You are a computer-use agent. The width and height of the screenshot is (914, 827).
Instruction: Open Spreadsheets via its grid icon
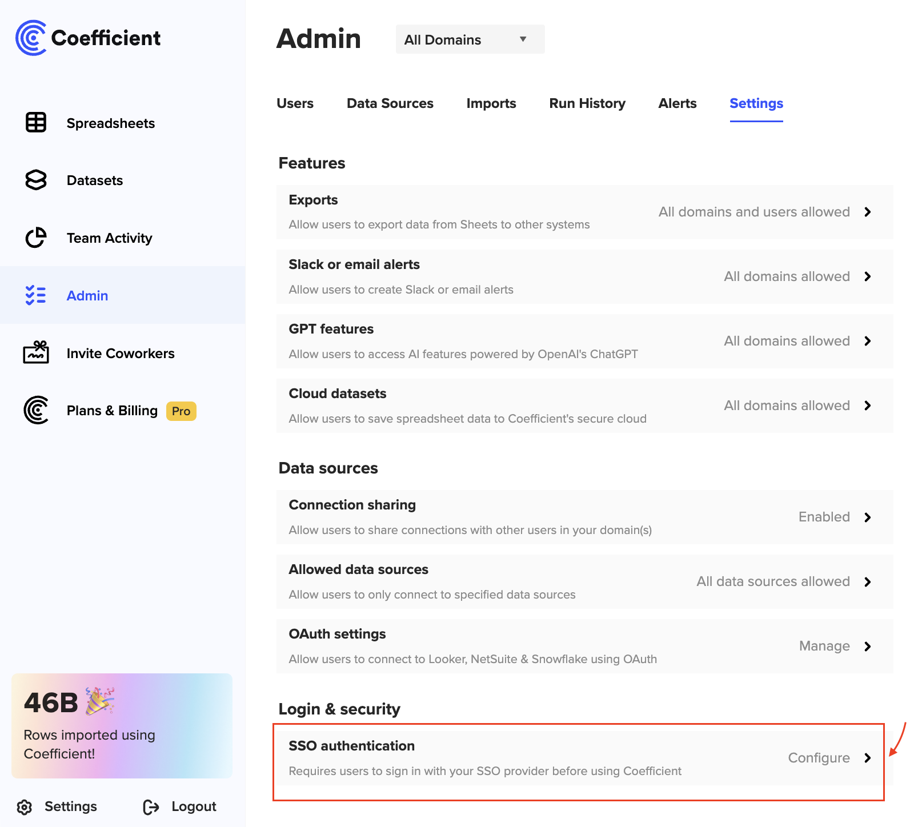pos(36,123)
